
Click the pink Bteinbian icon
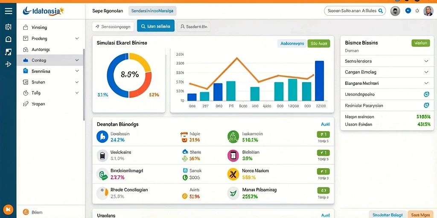click(233, 156)
